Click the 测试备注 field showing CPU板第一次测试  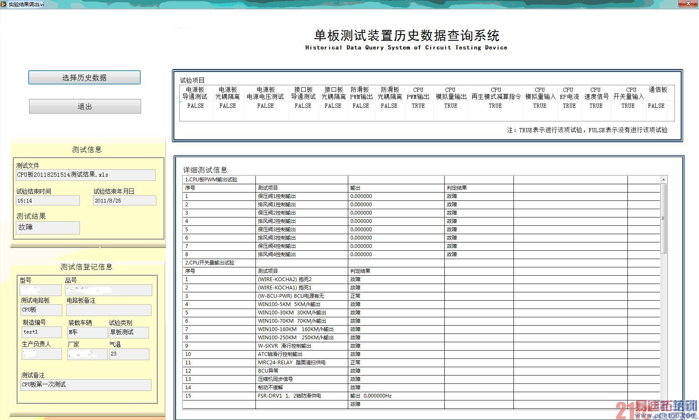coord(85,385)
